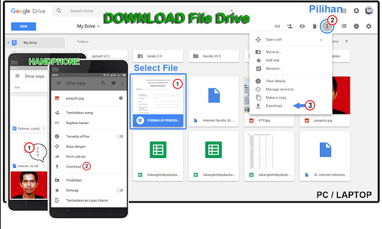Click XL internet Indonesi... file card
The image size is (382, 229).
pyautogui.click(x=325, y=156)
